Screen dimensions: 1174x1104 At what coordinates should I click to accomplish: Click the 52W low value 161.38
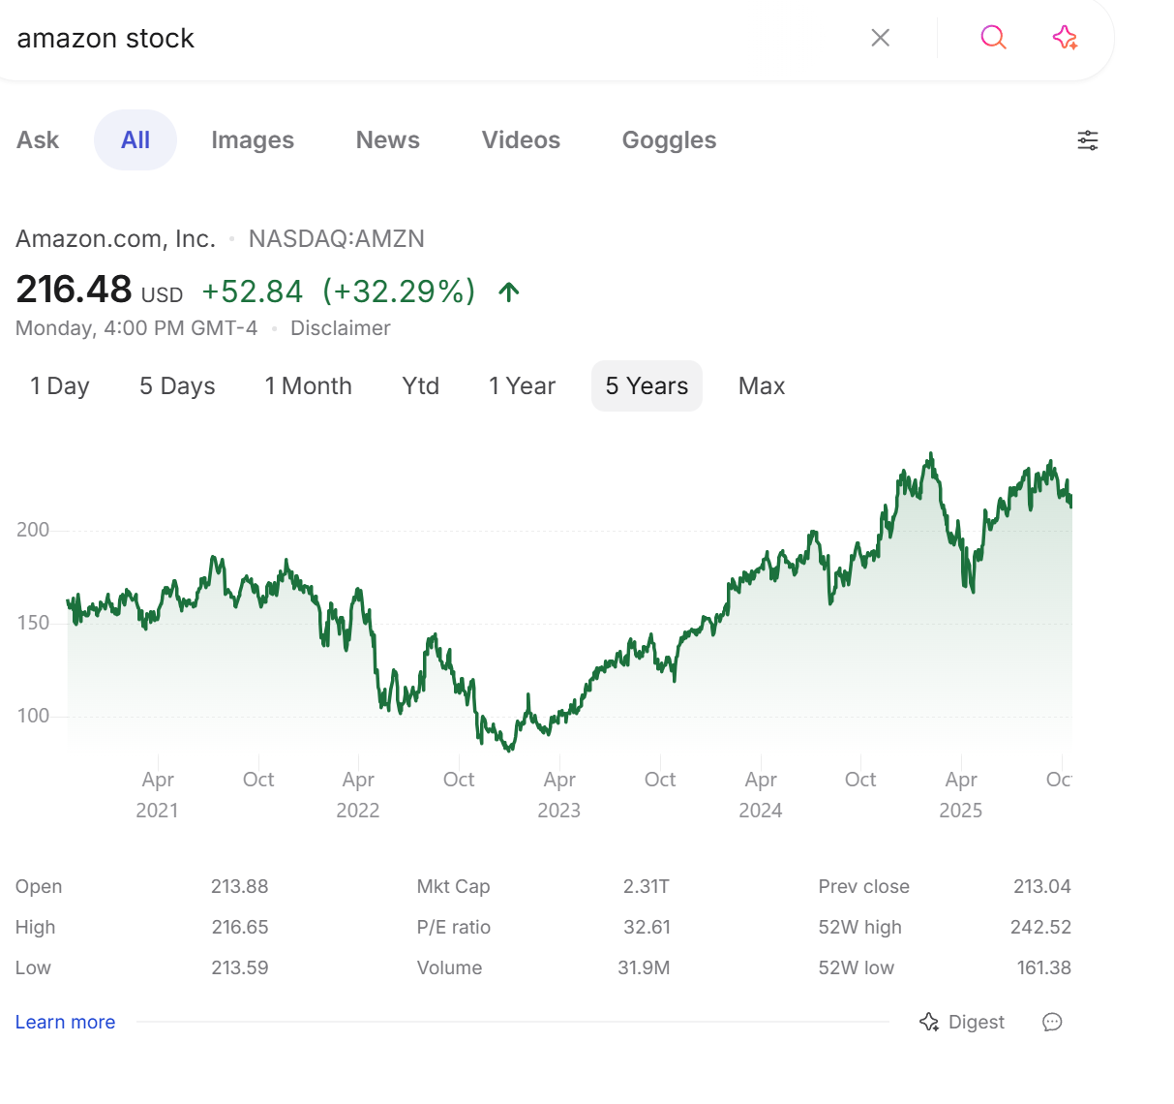click(1044, 967)
